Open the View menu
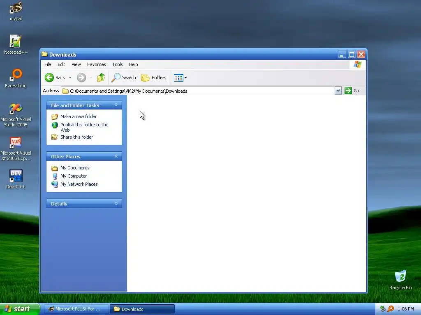 pyautogui.click(x=76, y=64)
